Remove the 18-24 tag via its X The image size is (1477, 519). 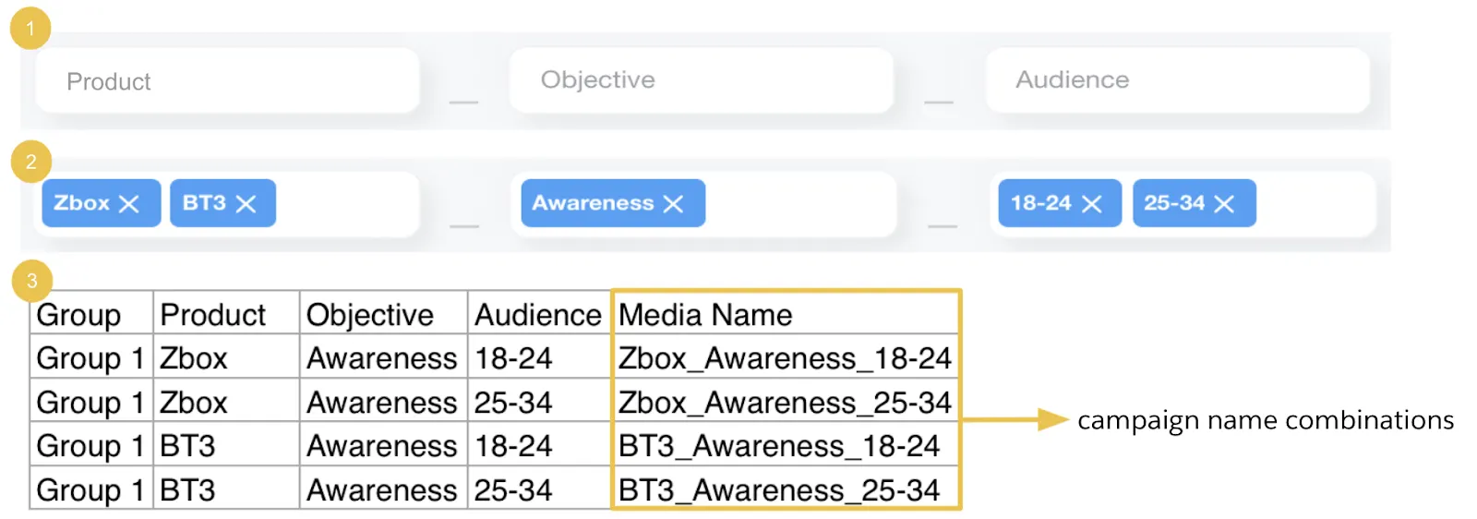[x=1092, y=204]
